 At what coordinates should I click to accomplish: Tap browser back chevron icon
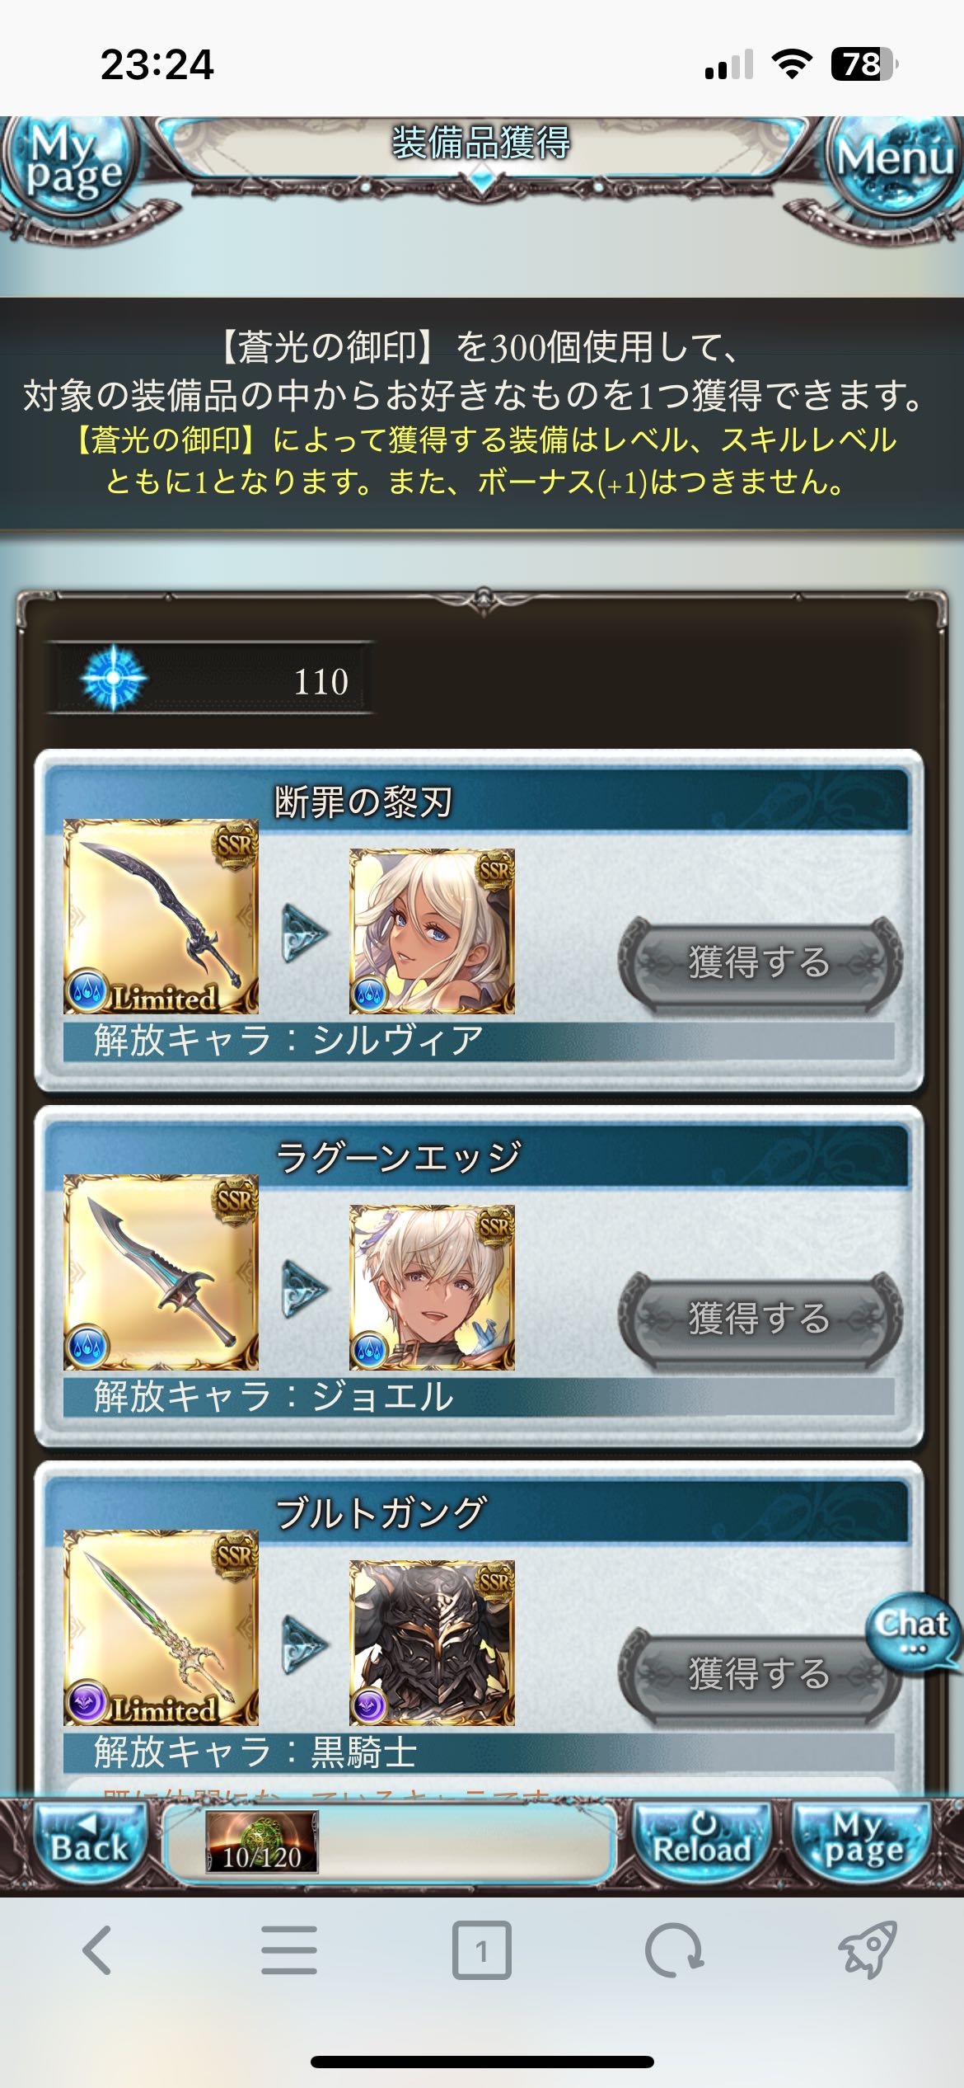97,1950
